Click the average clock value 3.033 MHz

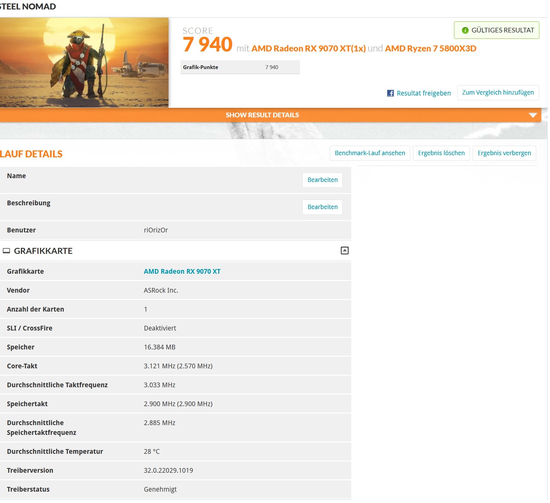(x=160, y=385)
